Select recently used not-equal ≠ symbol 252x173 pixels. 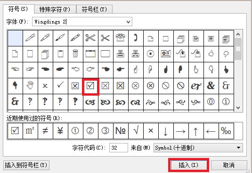tap(45, 131)
